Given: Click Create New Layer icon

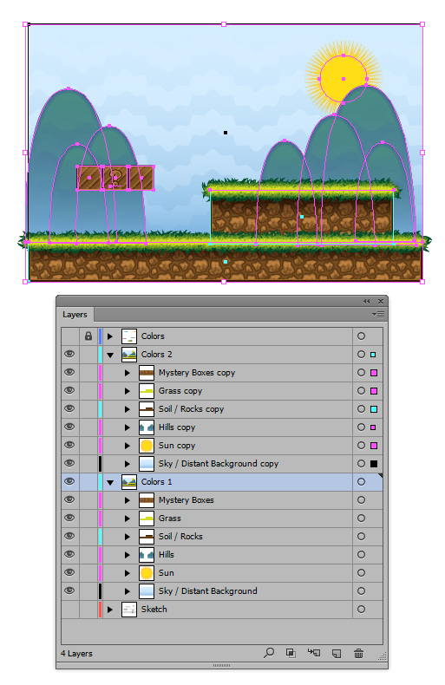Looking at the screenshot, I should coord(337,654).
